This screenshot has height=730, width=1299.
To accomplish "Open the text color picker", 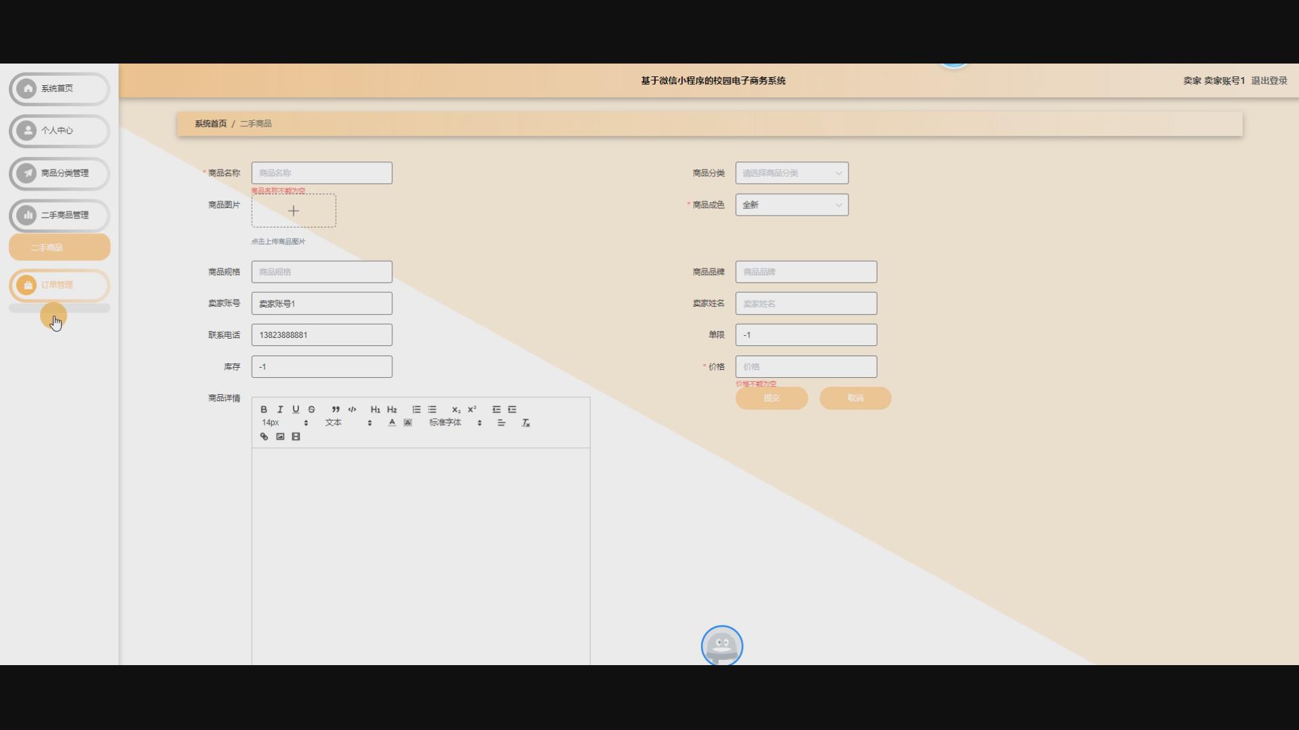I will click(x=392, y=423).
